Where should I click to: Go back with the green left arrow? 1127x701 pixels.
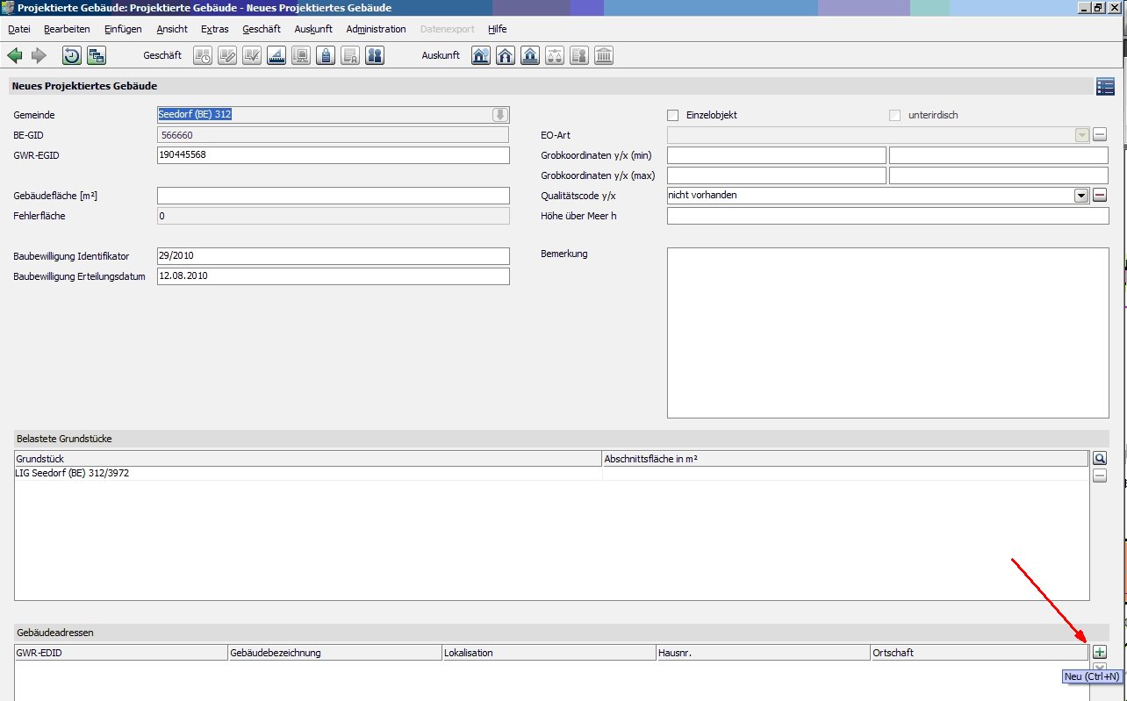click(x=15, y=56)
